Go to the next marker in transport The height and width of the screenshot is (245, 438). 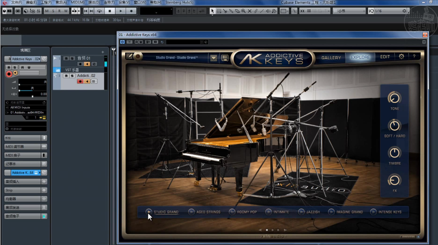(91, 11)
